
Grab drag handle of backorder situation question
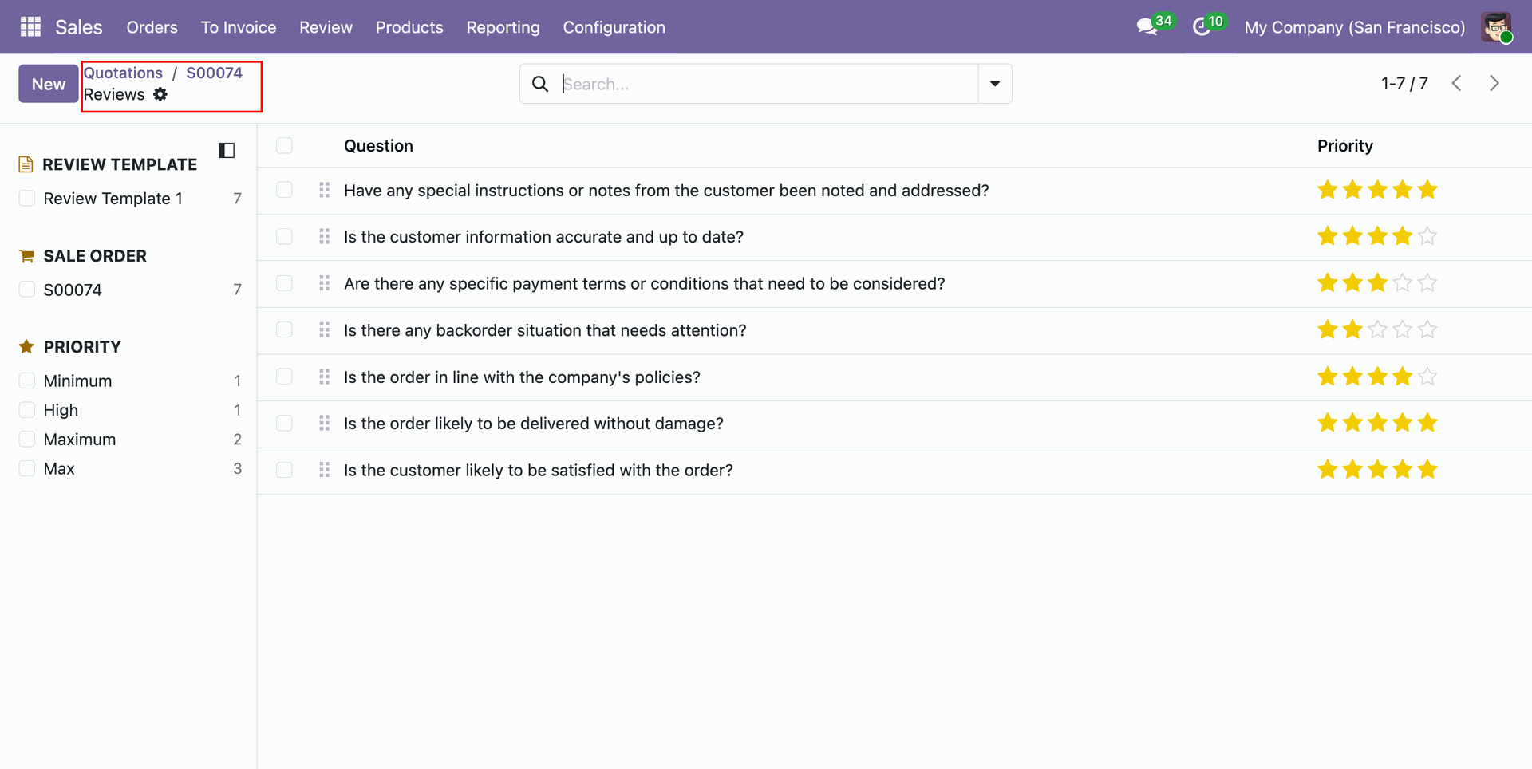[324, 329]
